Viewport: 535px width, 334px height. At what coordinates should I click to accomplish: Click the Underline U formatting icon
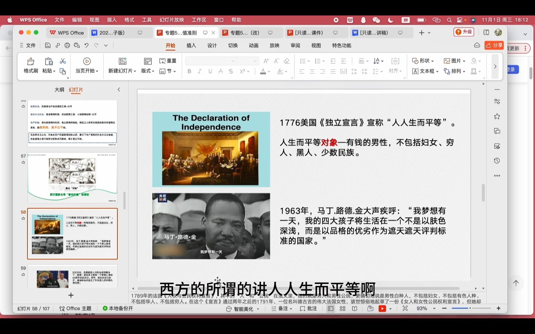tap(210, 71)
